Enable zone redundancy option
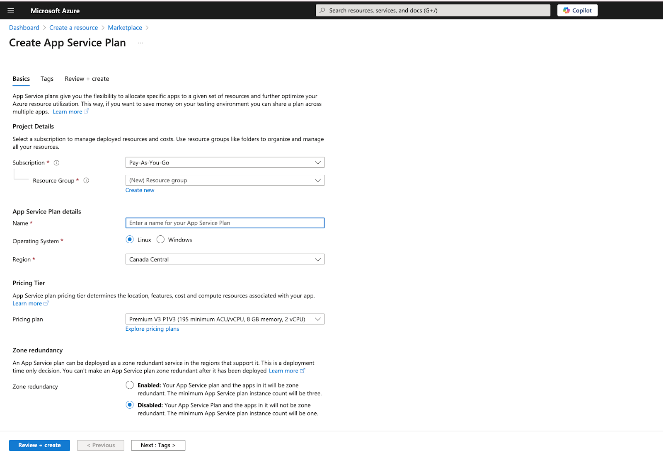The image size is (663, 460). pos(130,385)
